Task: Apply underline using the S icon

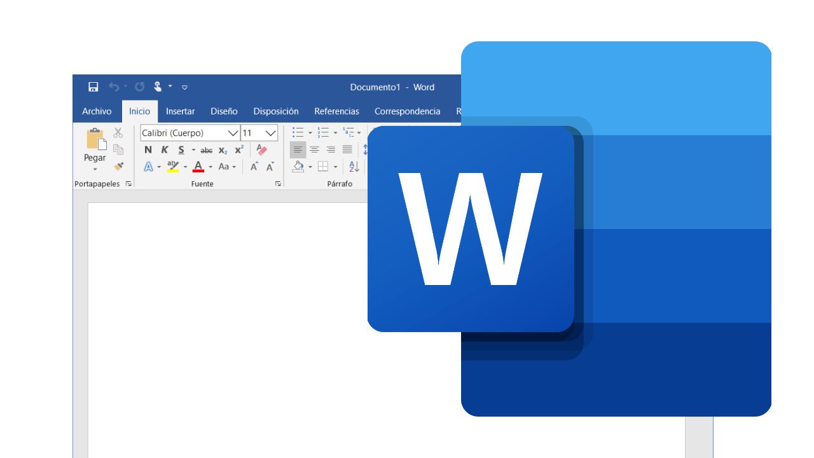Action: pyautogui.click(x=181, y=150)
